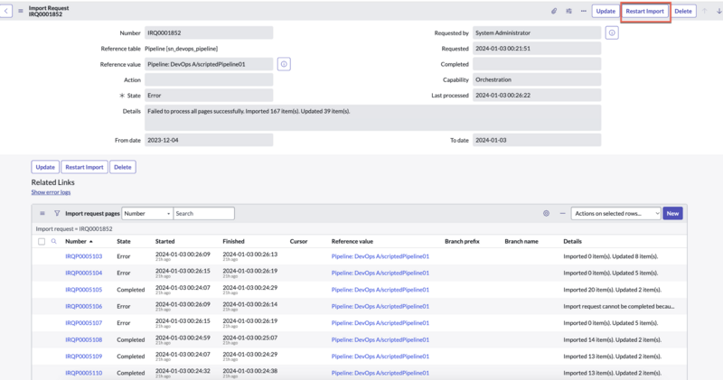The width and height of the screenshot is (723, 380).
Task: Click the lower Delete button
Action: (123, 167)
